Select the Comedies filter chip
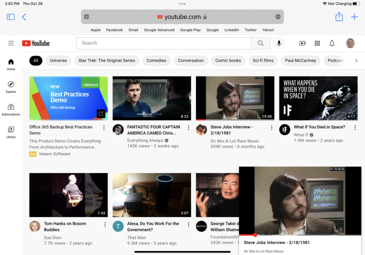This screenshot has height=255, width=365. (x=156, y=60)
